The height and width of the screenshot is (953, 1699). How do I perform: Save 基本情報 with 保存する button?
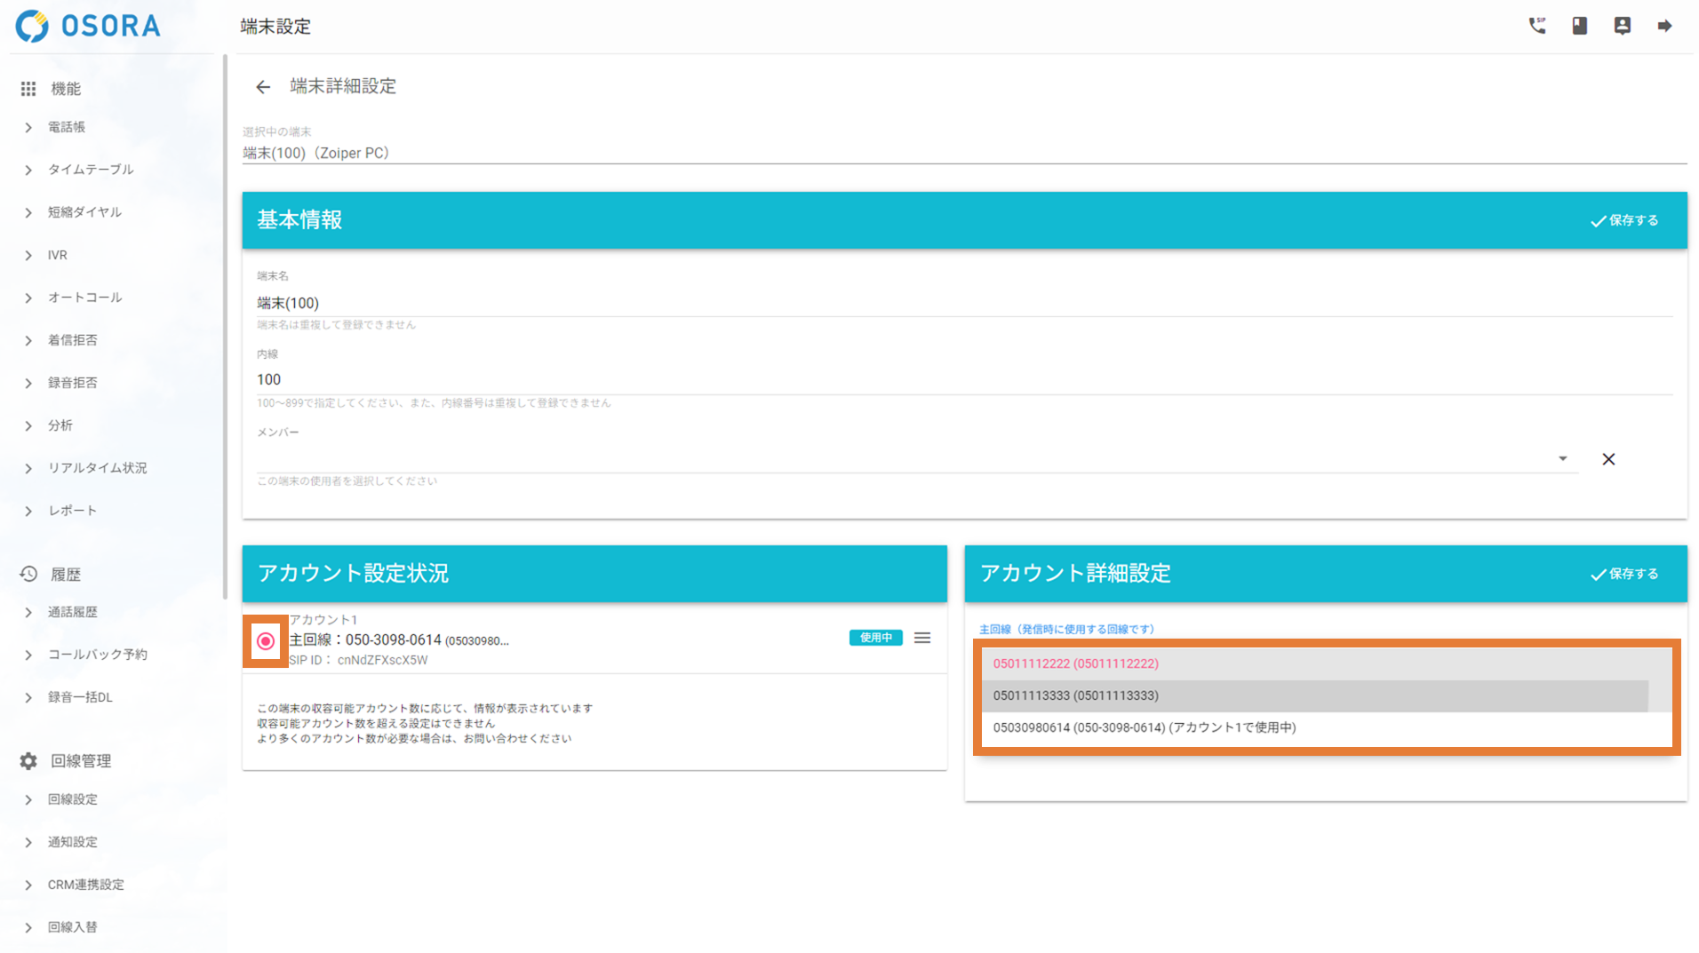pos(1624,220)
